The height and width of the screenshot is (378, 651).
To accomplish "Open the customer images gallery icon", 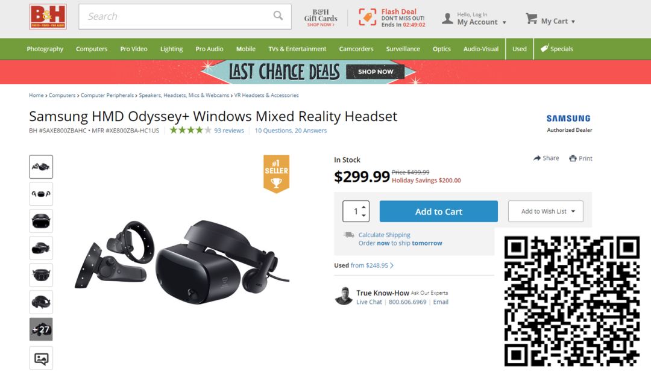I will 41,358.
